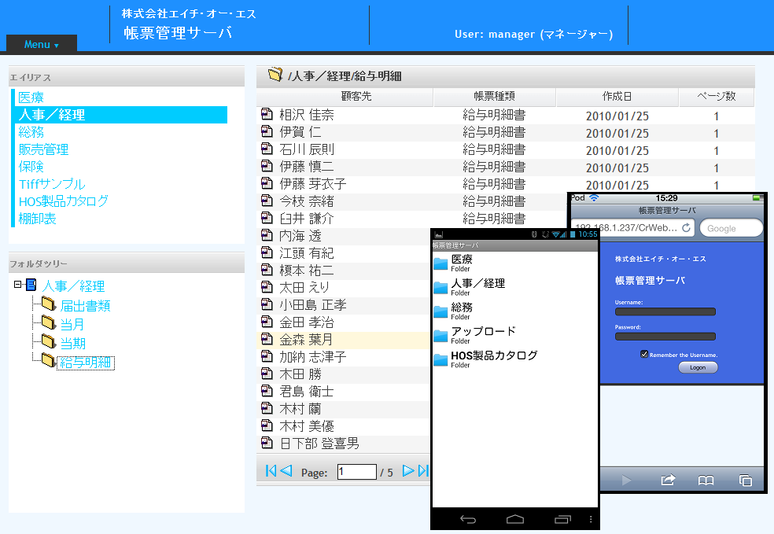Select the 日下部 登喜男 row
The image size is (774, 534).
(344, 444)
